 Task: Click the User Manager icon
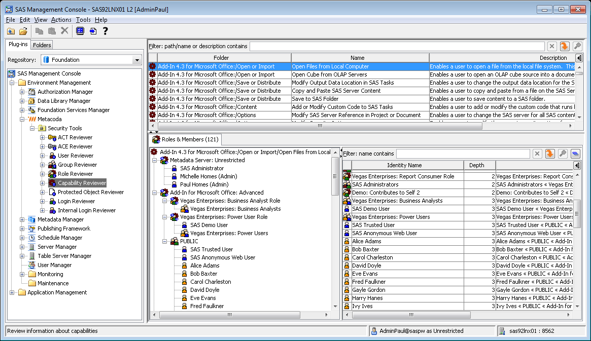click(x=32, y=265)
